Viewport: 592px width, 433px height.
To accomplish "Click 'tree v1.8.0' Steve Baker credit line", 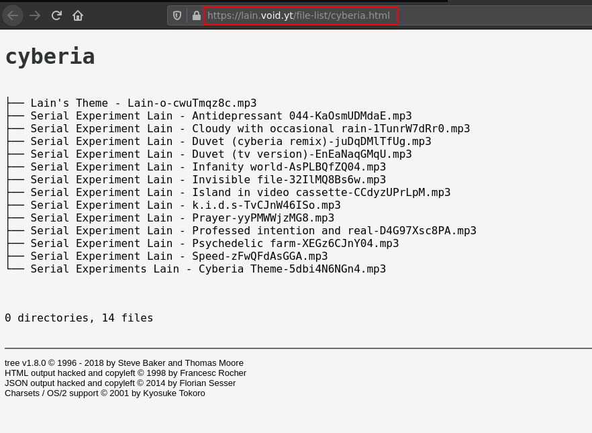I will pos(124,363).
